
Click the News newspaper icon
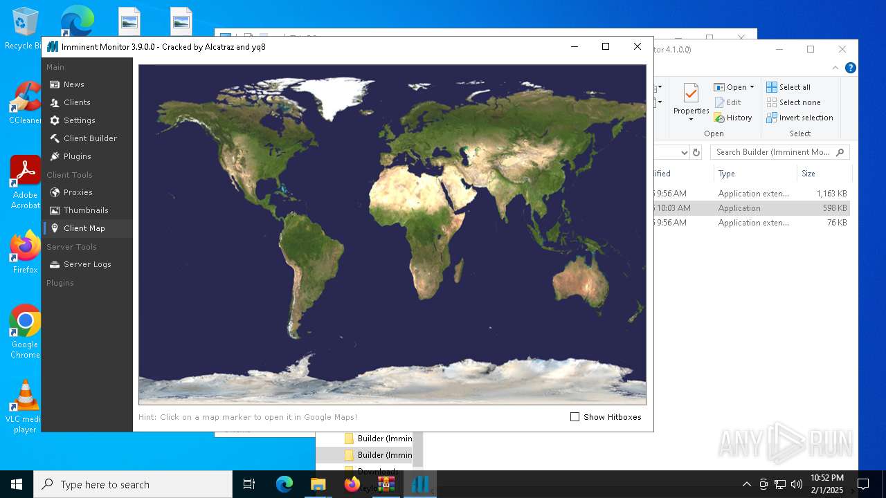(55, 84)
